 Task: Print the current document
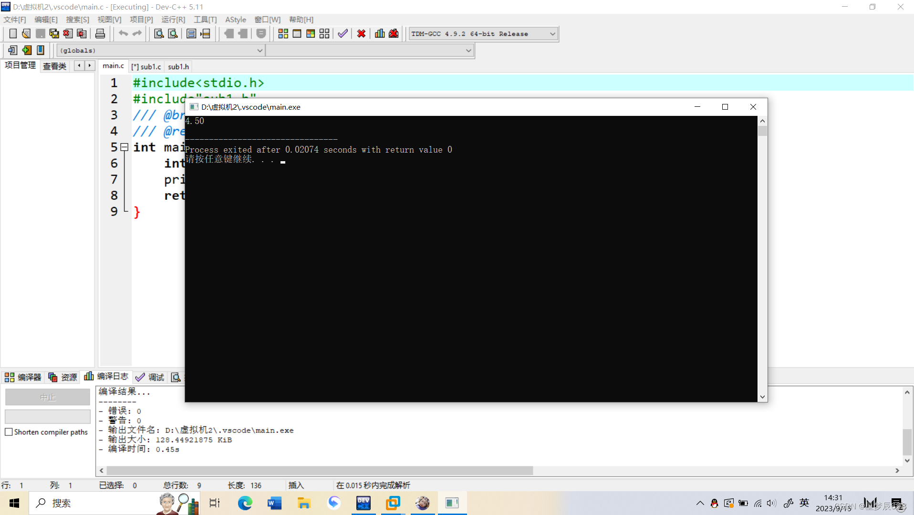(100, 33)
